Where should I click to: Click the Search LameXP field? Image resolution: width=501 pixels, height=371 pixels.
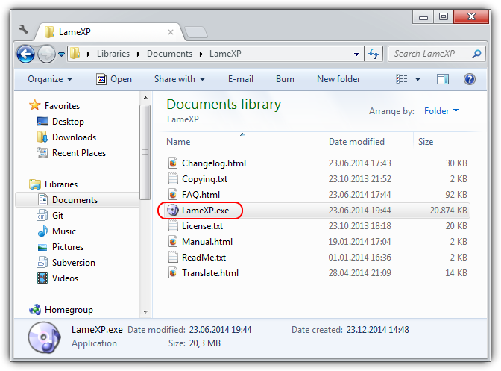(x=436, y=54)
